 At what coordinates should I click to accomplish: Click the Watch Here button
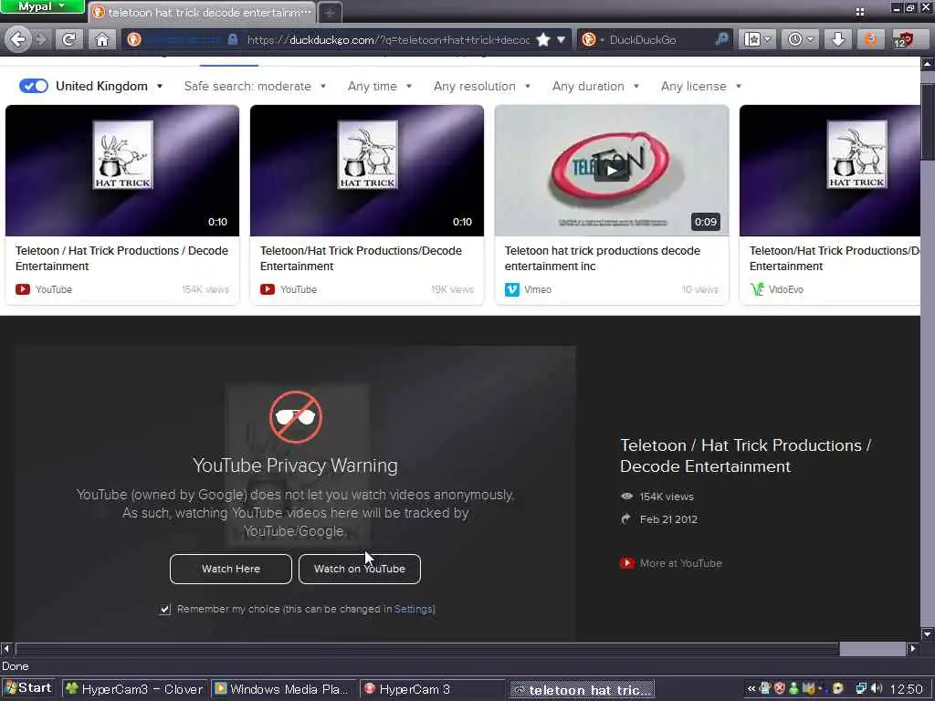[231, 569]
